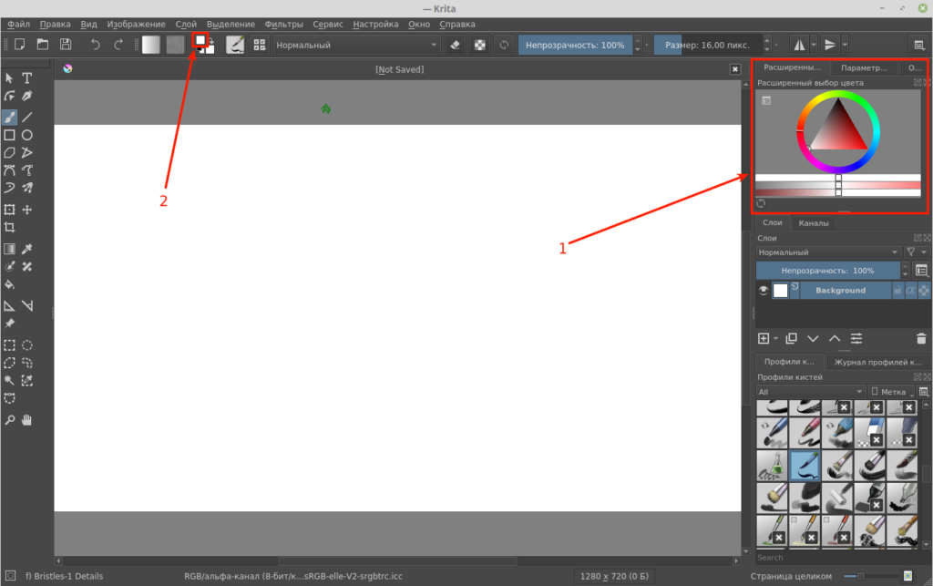Open the Фильтры menu

tap(283, 24)
